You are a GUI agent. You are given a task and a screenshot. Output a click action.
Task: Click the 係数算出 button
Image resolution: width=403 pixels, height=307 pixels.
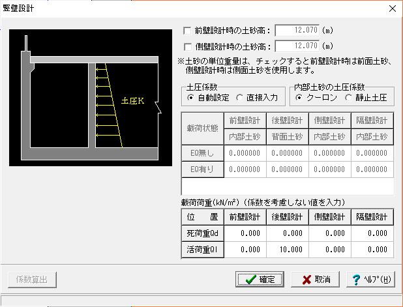tap(32, 280)
